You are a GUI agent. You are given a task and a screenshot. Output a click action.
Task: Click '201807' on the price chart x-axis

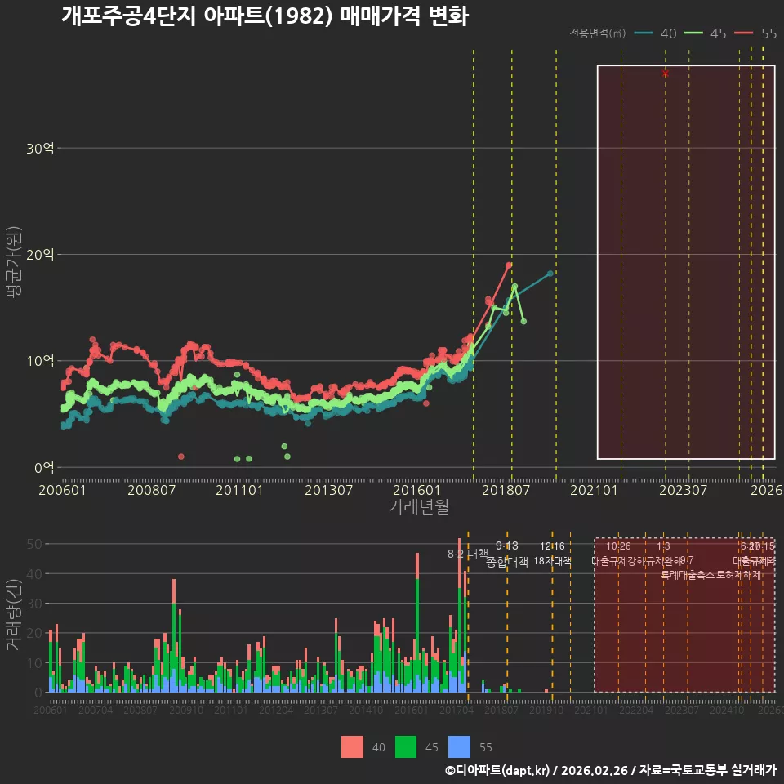point(506,490)
